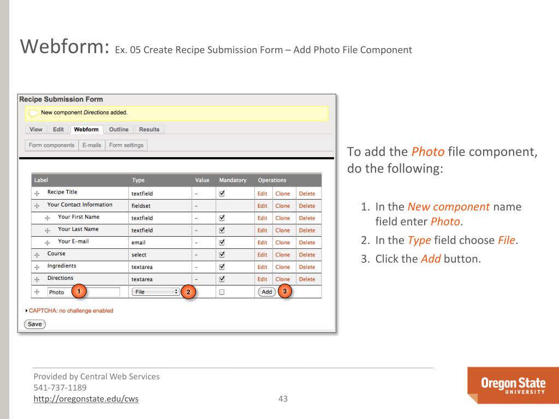Delete the Ingredients textarea component

point(307,267)
